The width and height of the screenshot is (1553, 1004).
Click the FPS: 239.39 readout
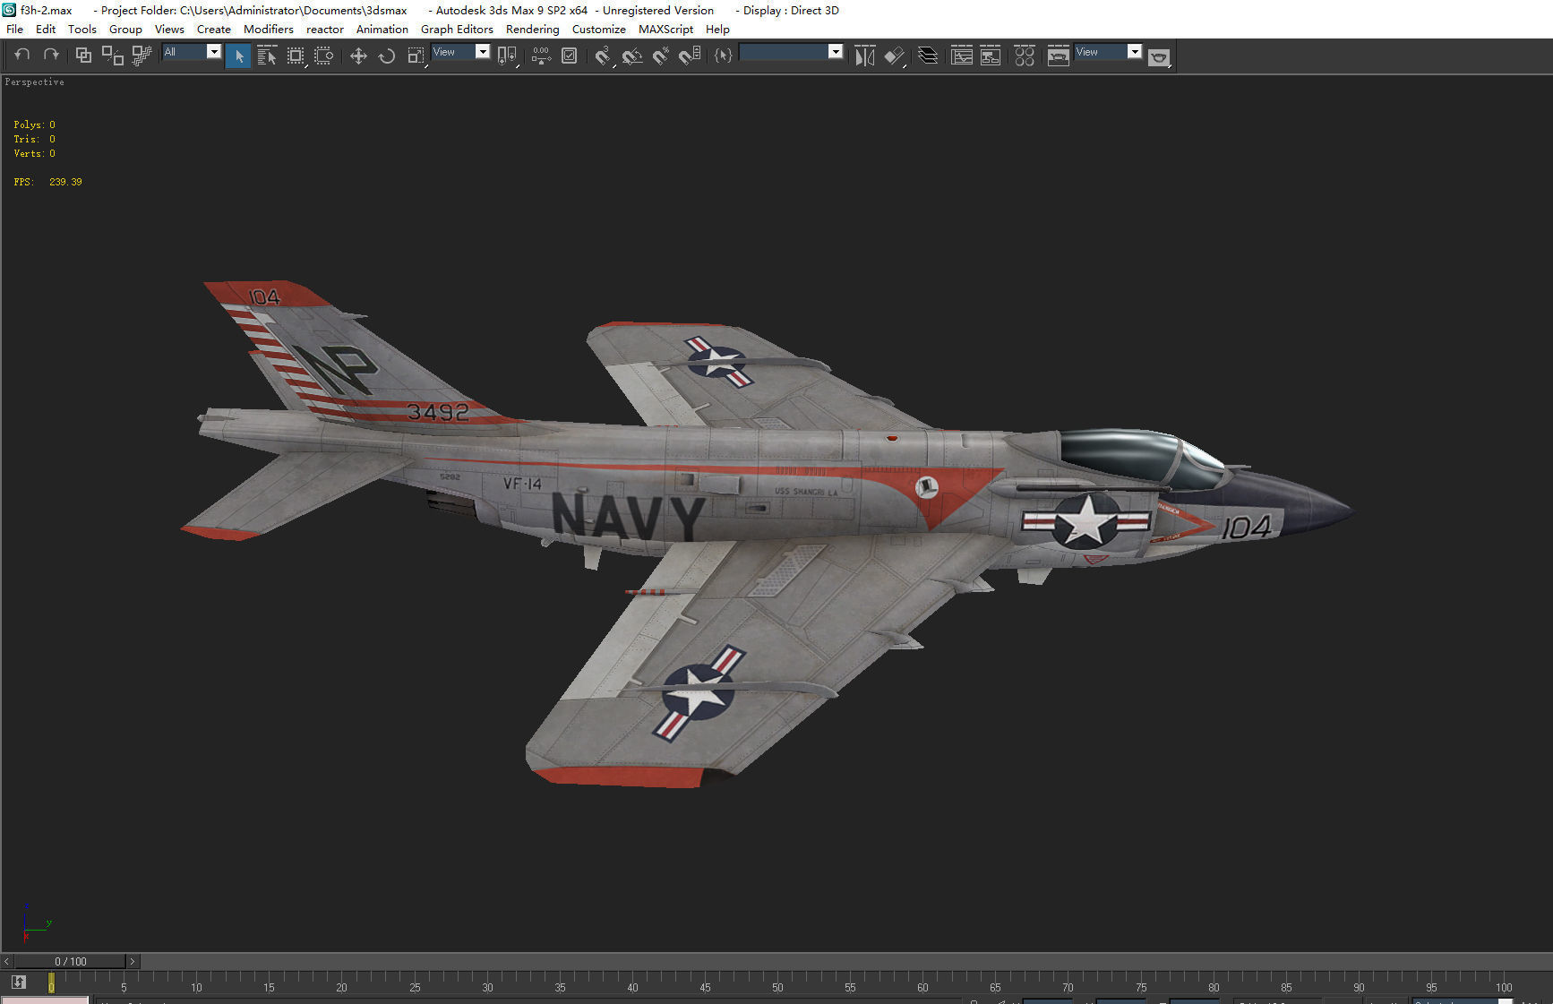[47, 182]
